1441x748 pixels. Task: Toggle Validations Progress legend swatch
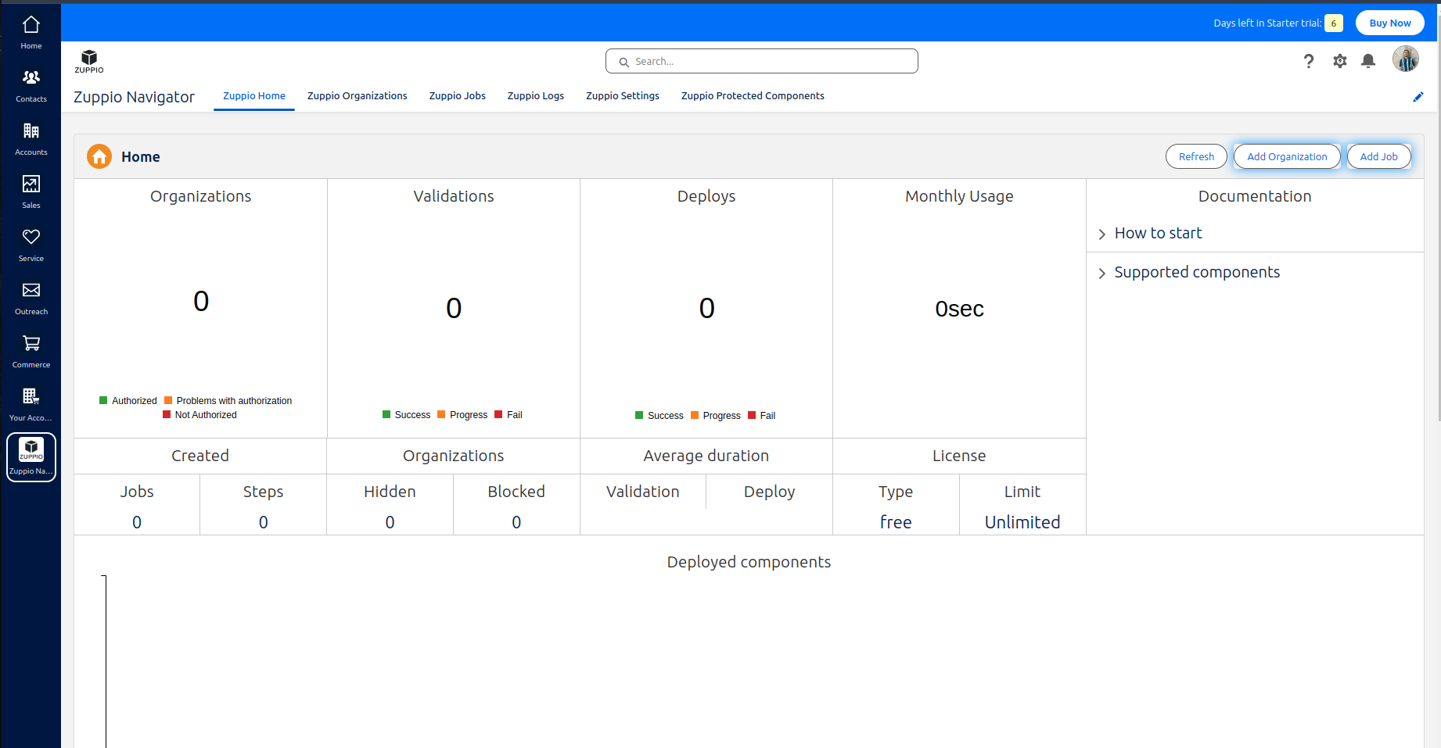(x=441, y=414)
